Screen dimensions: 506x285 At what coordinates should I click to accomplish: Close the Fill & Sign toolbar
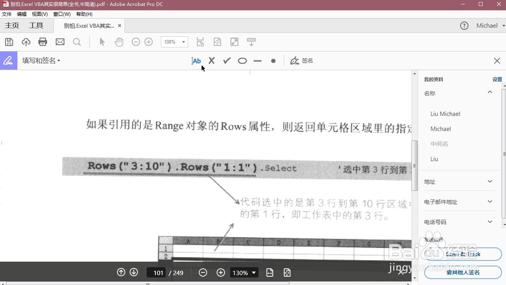[497, 61]
